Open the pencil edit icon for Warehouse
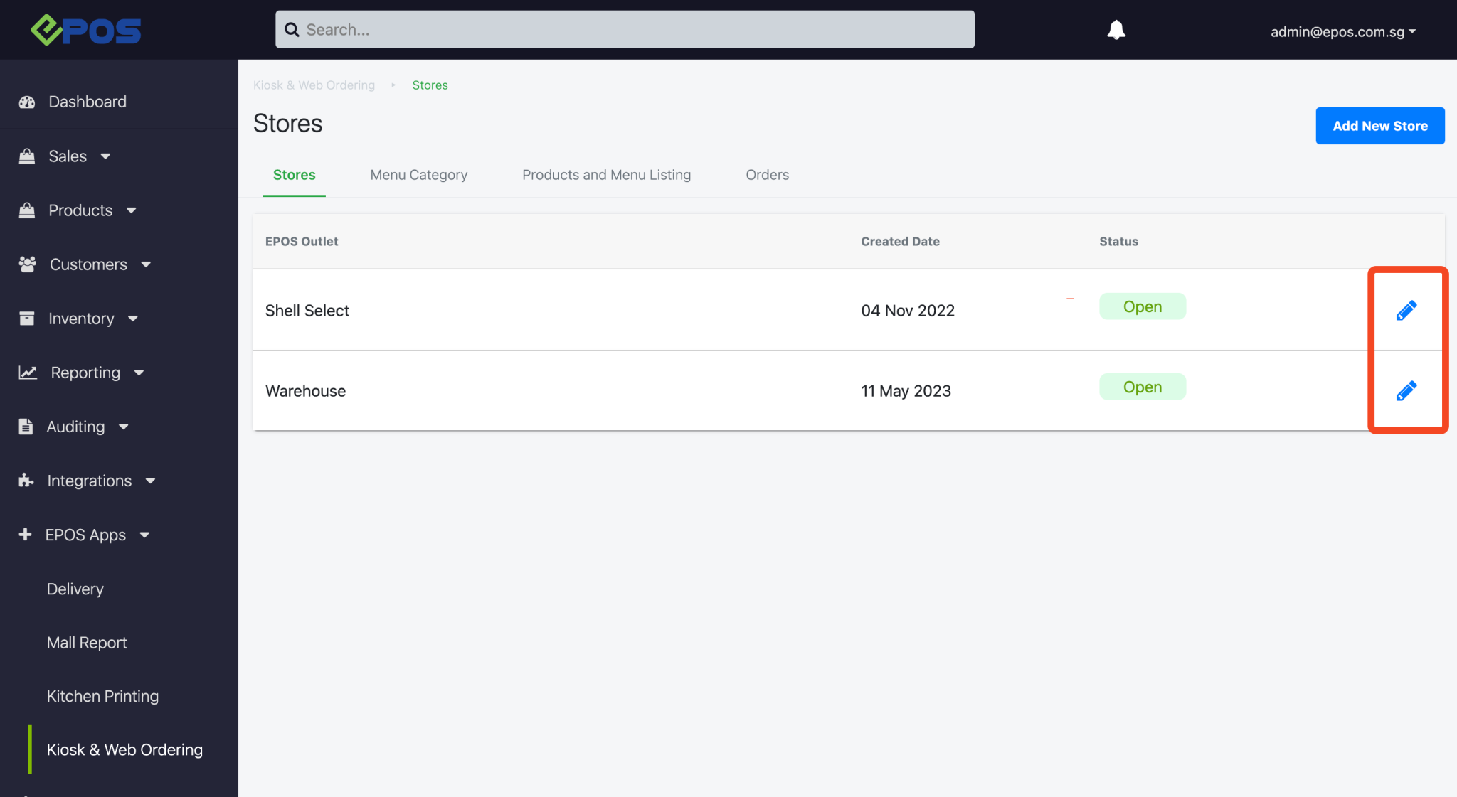The image size is (1457, 797). [x=1406, y=390]
